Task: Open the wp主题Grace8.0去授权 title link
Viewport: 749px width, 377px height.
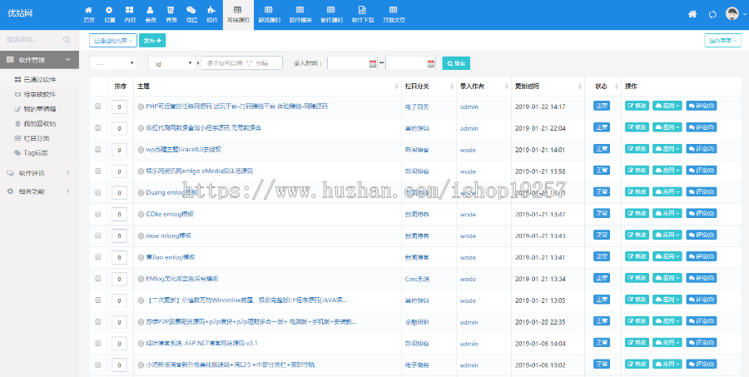Action: tap(183, 150)
